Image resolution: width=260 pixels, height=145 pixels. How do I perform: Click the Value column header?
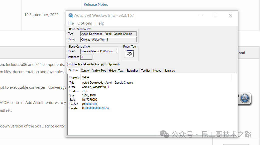pyautogui.click(x=156, y=77)
